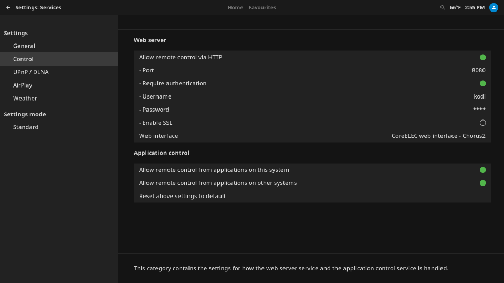This screenshot has height=283, width=504.
Task: Toggle remote control from applications on this system
Action: coord(482,170)
